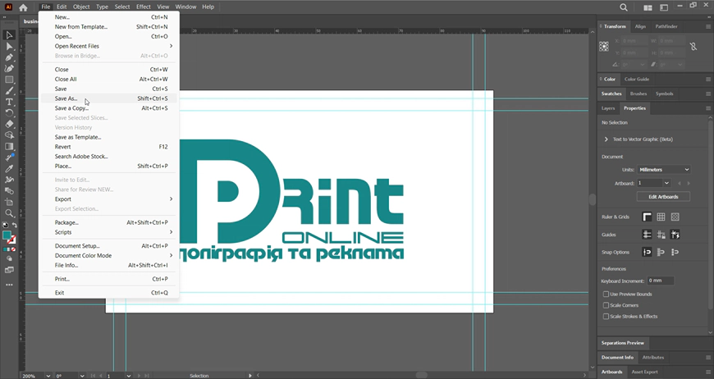Open the zoom level 200% dropdown

point(48,376)
